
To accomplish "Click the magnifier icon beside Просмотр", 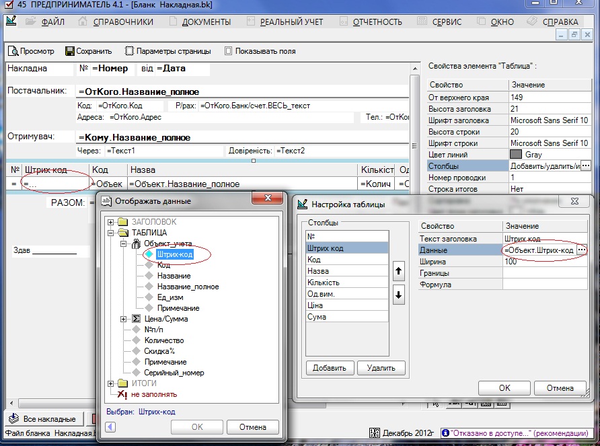I will [x=13, y=51].
